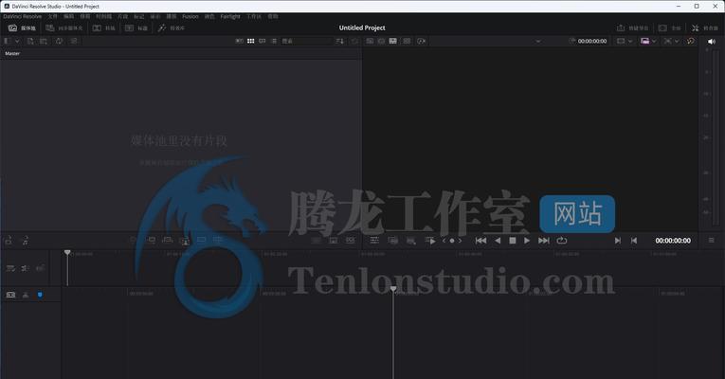Open the timeline options menu icon
Image resolution: width=725 pixels, height=379 pixels.
pos(711,241)
